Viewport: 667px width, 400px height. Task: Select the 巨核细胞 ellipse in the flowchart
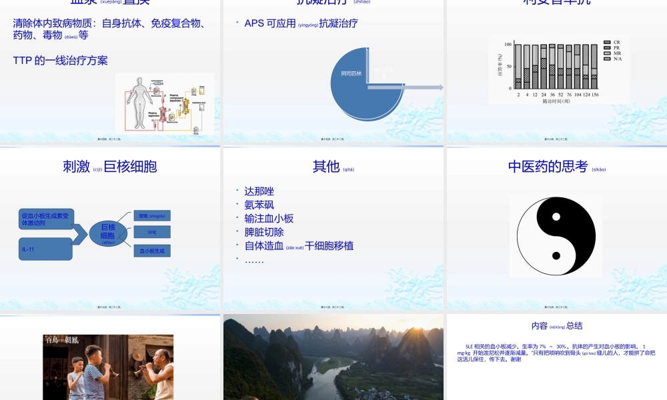coord(107,233)
